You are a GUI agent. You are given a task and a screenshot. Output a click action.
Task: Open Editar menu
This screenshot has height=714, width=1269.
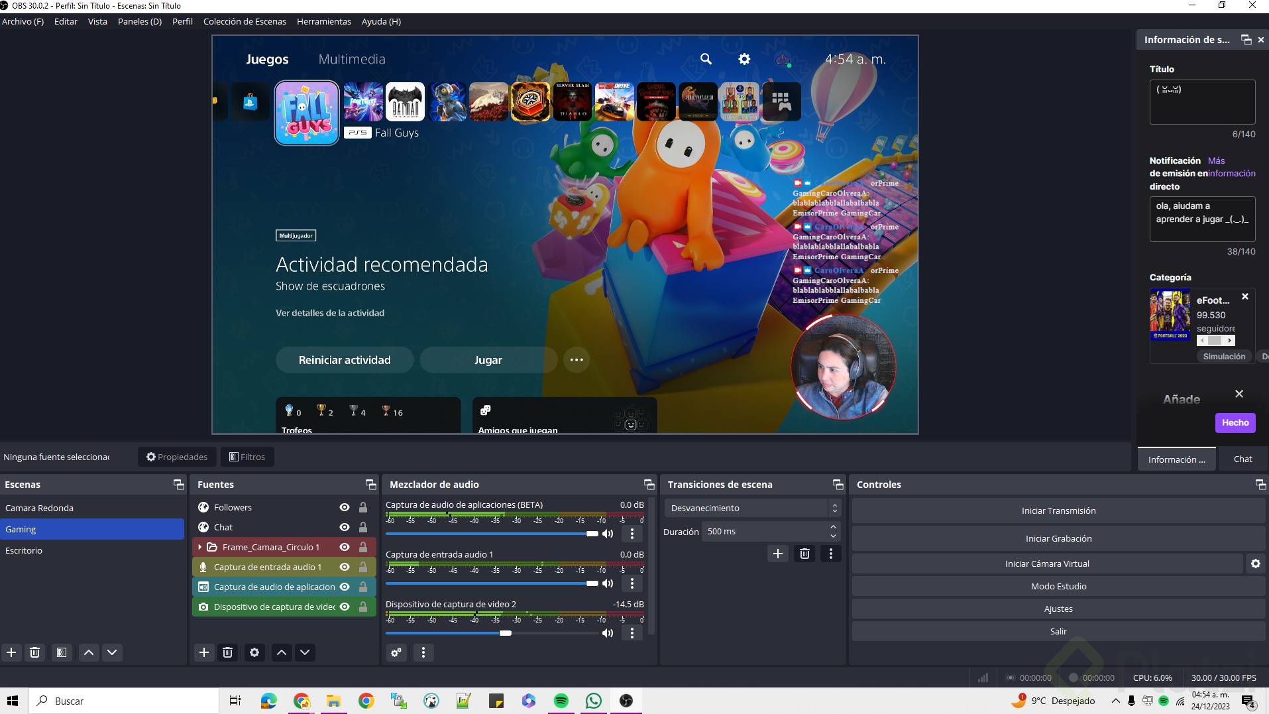(66, 21)
